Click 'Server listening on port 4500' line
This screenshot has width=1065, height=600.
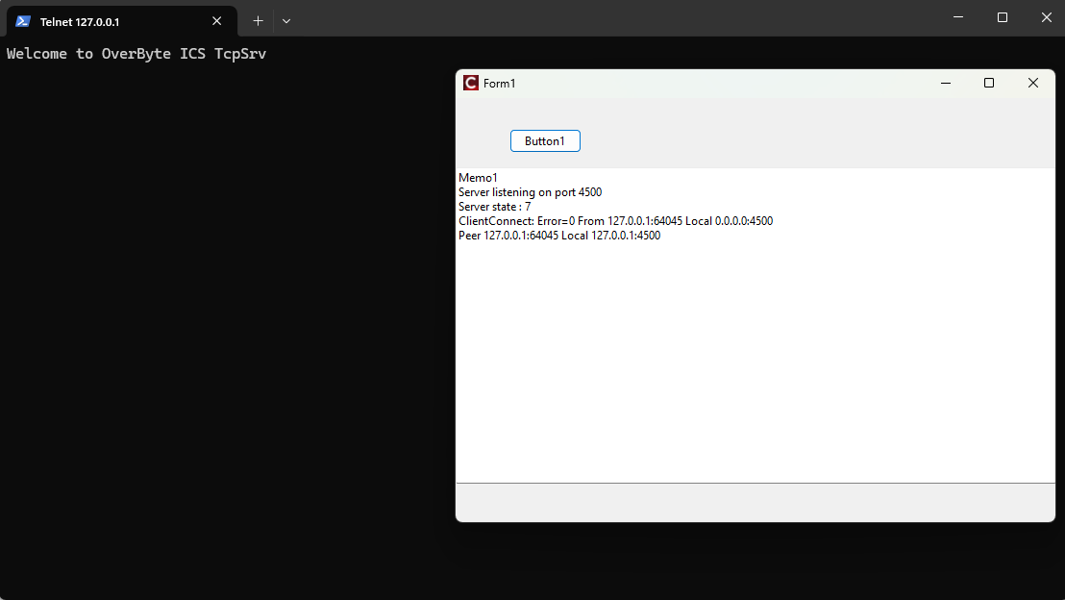click(x=530, y=192)
